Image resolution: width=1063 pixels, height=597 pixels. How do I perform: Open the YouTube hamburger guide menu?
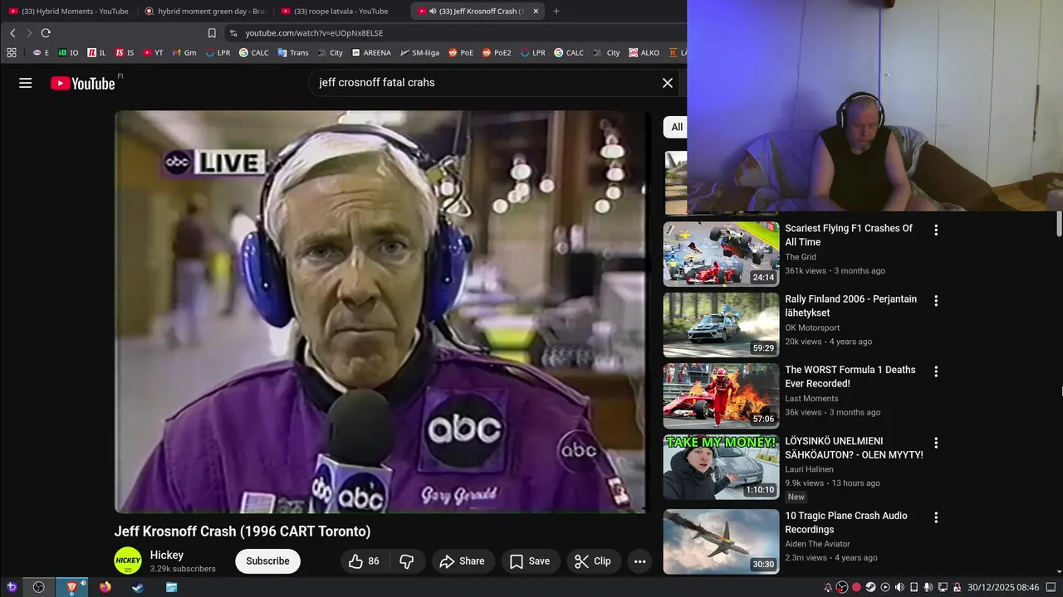click(x=26, y=83)
